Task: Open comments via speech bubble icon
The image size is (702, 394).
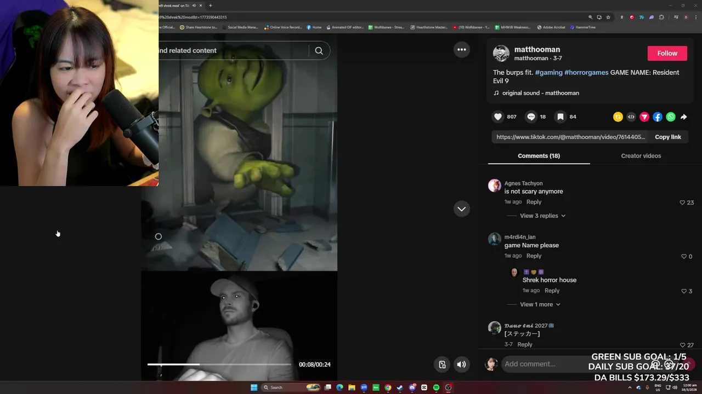Action: coord(531,117)
